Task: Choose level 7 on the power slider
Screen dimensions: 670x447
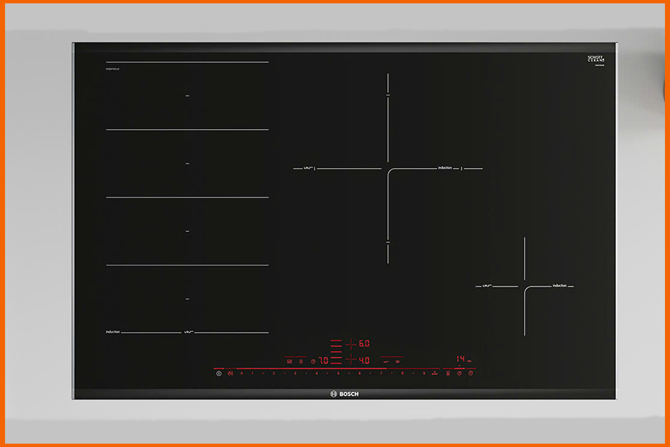Action: tap(381, 373)
